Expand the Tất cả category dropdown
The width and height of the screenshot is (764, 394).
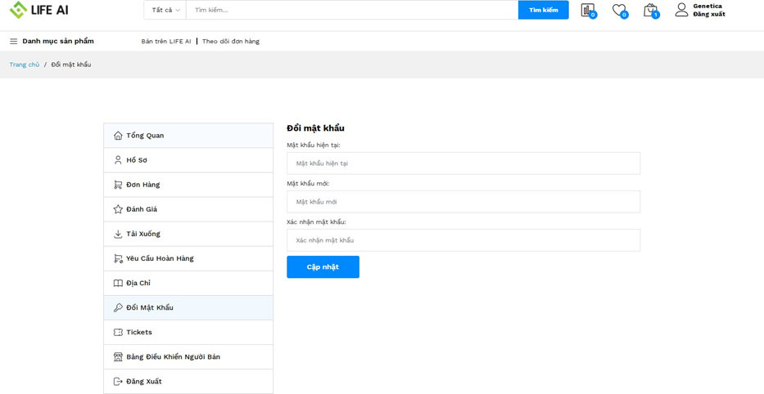click(x=165, y=10)
